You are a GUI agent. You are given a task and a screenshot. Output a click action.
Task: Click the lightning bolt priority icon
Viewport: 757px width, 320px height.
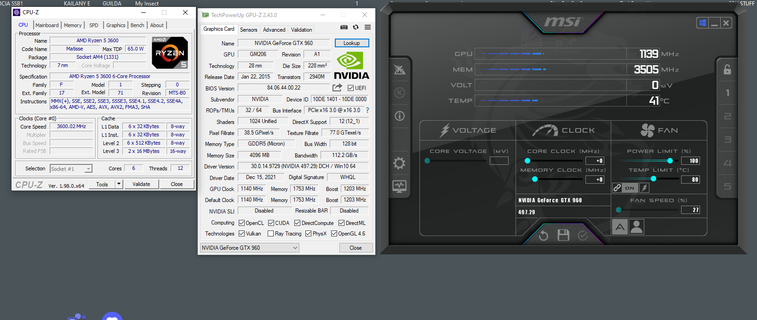(x=644, y=188)
